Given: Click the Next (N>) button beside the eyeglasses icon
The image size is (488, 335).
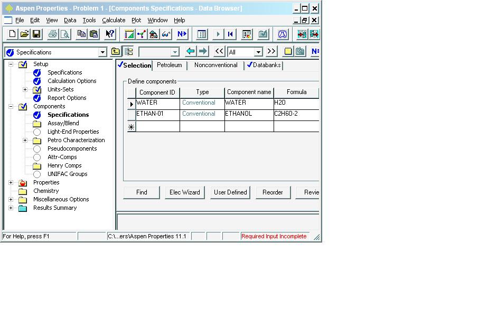Looking at the screenshot, I should pyautogui.click(x=182, y=34).
